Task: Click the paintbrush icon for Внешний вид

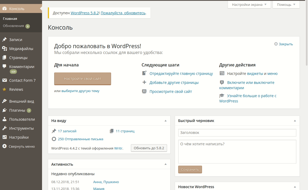Action: click(4, 101)
